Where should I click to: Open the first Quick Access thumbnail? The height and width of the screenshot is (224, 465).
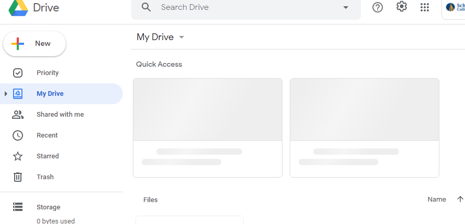tap(208, 127)
